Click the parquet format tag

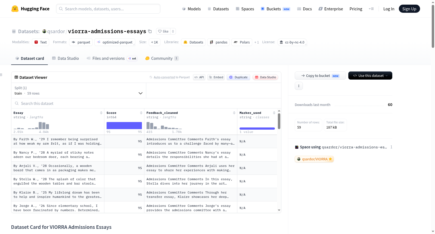pyautogui.click(x=81, y=42)
